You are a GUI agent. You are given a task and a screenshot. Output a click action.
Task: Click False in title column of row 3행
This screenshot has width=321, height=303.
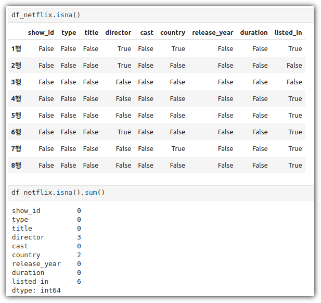(91, 82)
